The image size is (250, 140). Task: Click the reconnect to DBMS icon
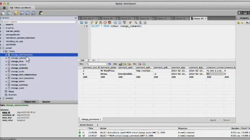tap(41, 13)
